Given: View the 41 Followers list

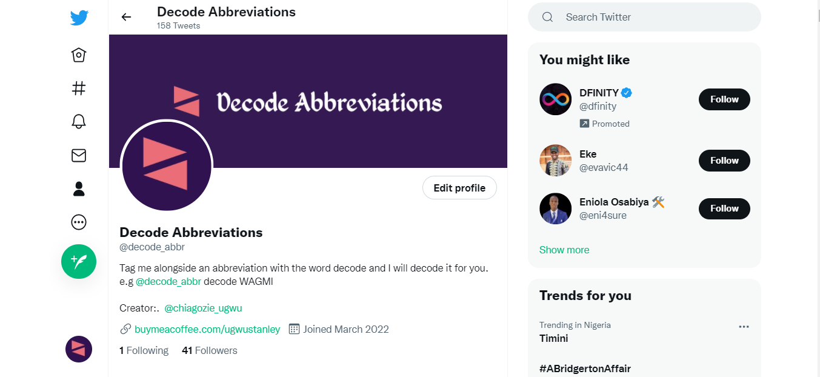Looking at the screenshot, I should (210, 350).
